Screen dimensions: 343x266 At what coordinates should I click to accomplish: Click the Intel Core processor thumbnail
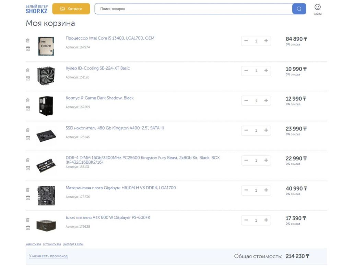click(x=46, y=46)
